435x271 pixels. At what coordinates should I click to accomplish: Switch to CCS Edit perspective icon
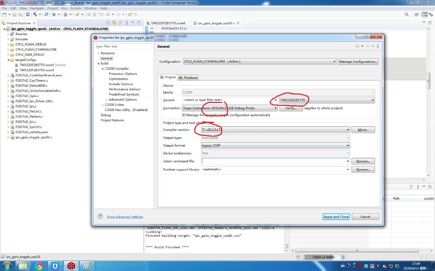point(425,14)
